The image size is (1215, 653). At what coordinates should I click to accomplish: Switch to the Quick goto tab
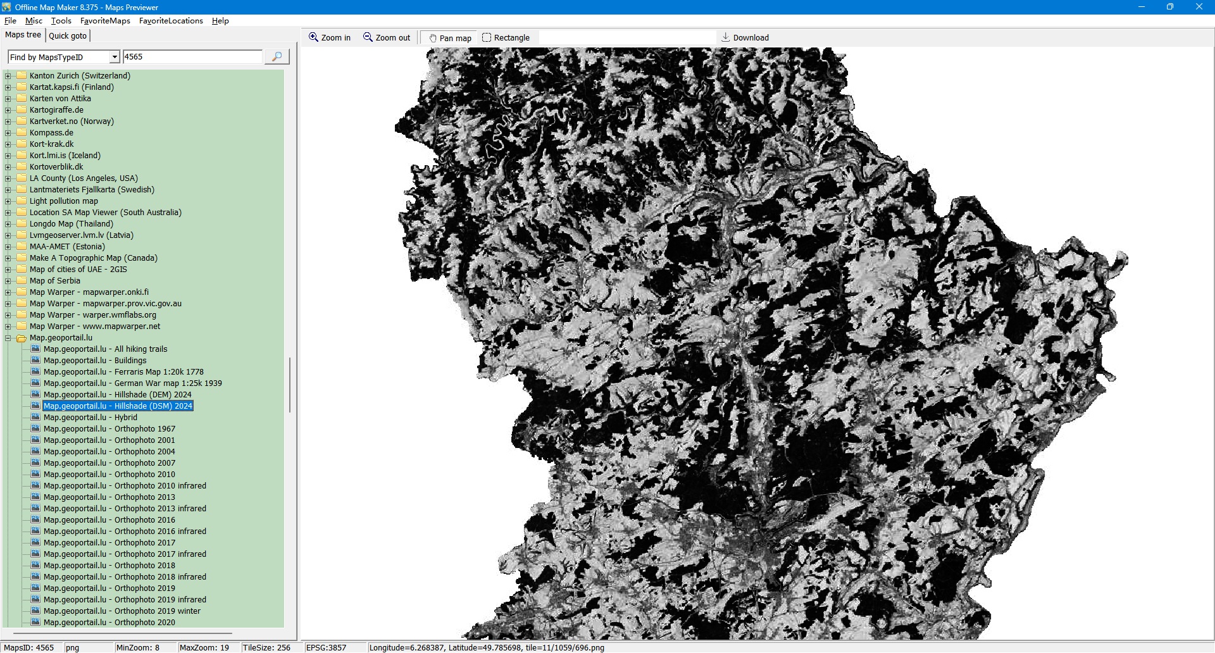[x=68, y=36]
